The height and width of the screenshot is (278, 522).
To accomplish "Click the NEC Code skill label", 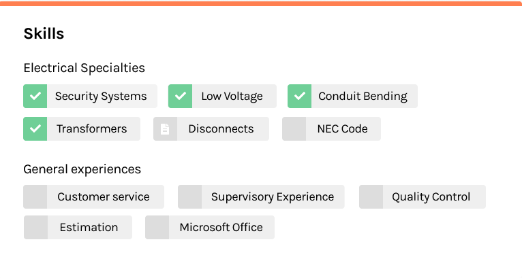I will pos(343,128).
